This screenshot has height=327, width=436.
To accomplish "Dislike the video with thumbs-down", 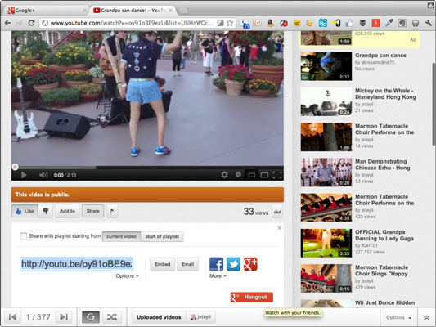I will pos(46,211).
